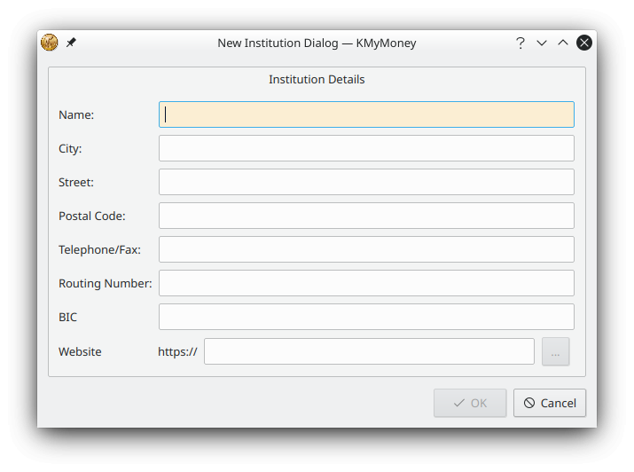Click the Institution Details heading
Screen dimensions: 634x472
coord(317,79)
